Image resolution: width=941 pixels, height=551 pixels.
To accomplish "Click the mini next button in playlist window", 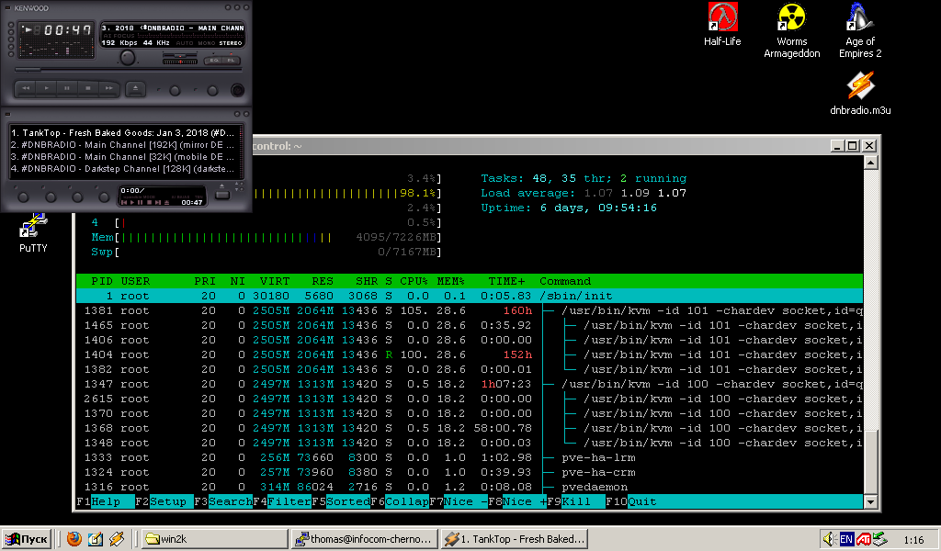I will (158, 203).
